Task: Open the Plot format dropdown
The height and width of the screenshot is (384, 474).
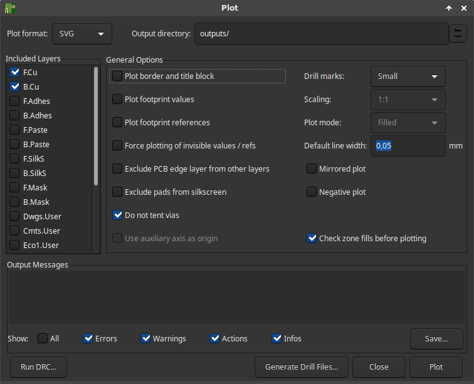Action: 82,34
